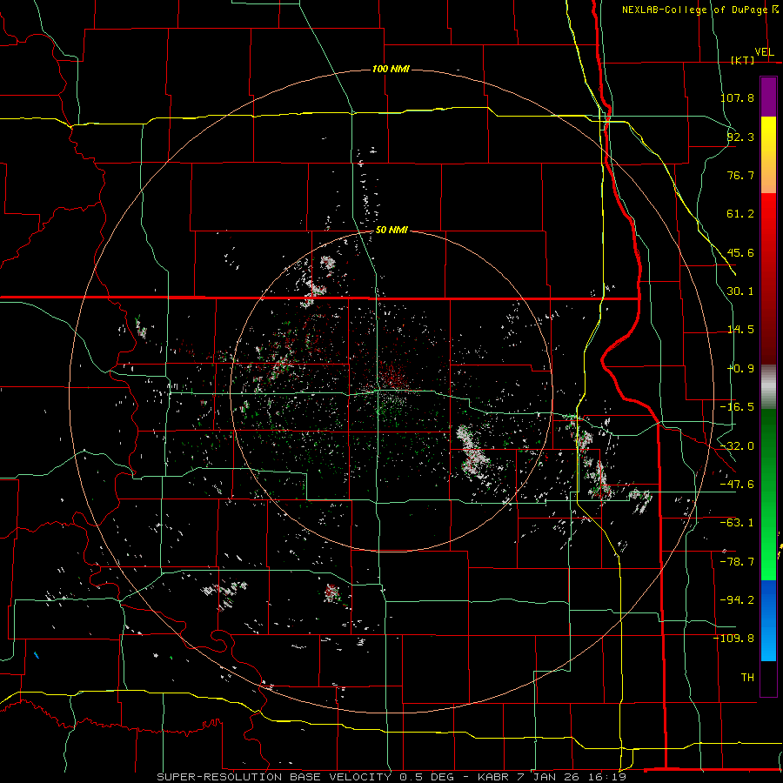The width and height of the screenshot is (783, 783).
Task: Select the -94.2 velocity scale value
Action: [737, 599]
